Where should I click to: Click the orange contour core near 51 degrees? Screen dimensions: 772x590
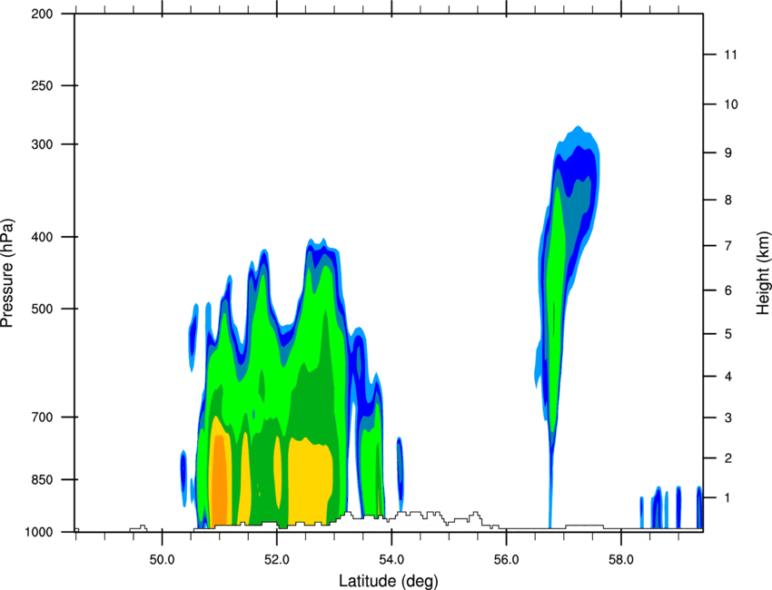[219, 482]
